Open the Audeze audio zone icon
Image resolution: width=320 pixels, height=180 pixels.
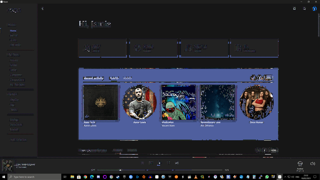click(x=300, y=164)
